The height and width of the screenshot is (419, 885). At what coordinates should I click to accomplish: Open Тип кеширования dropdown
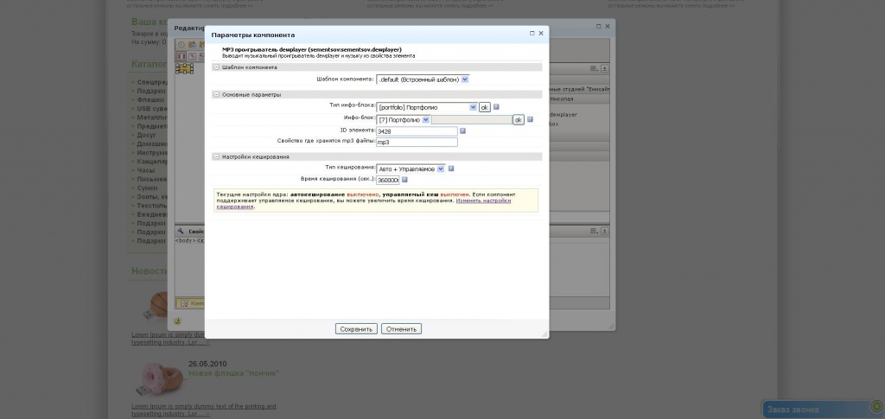tap(411, 168)
